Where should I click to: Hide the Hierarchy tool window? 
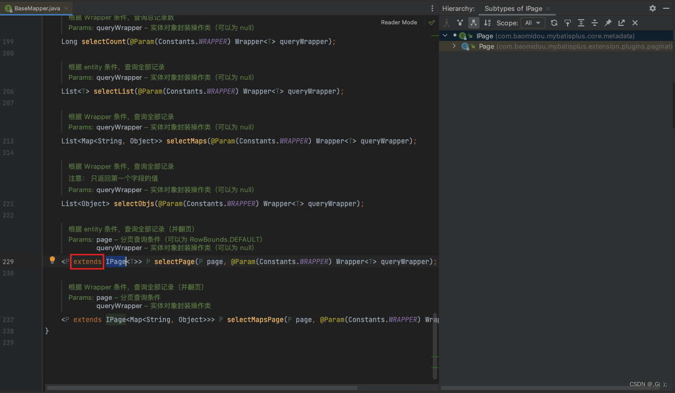tap(666, 8)
